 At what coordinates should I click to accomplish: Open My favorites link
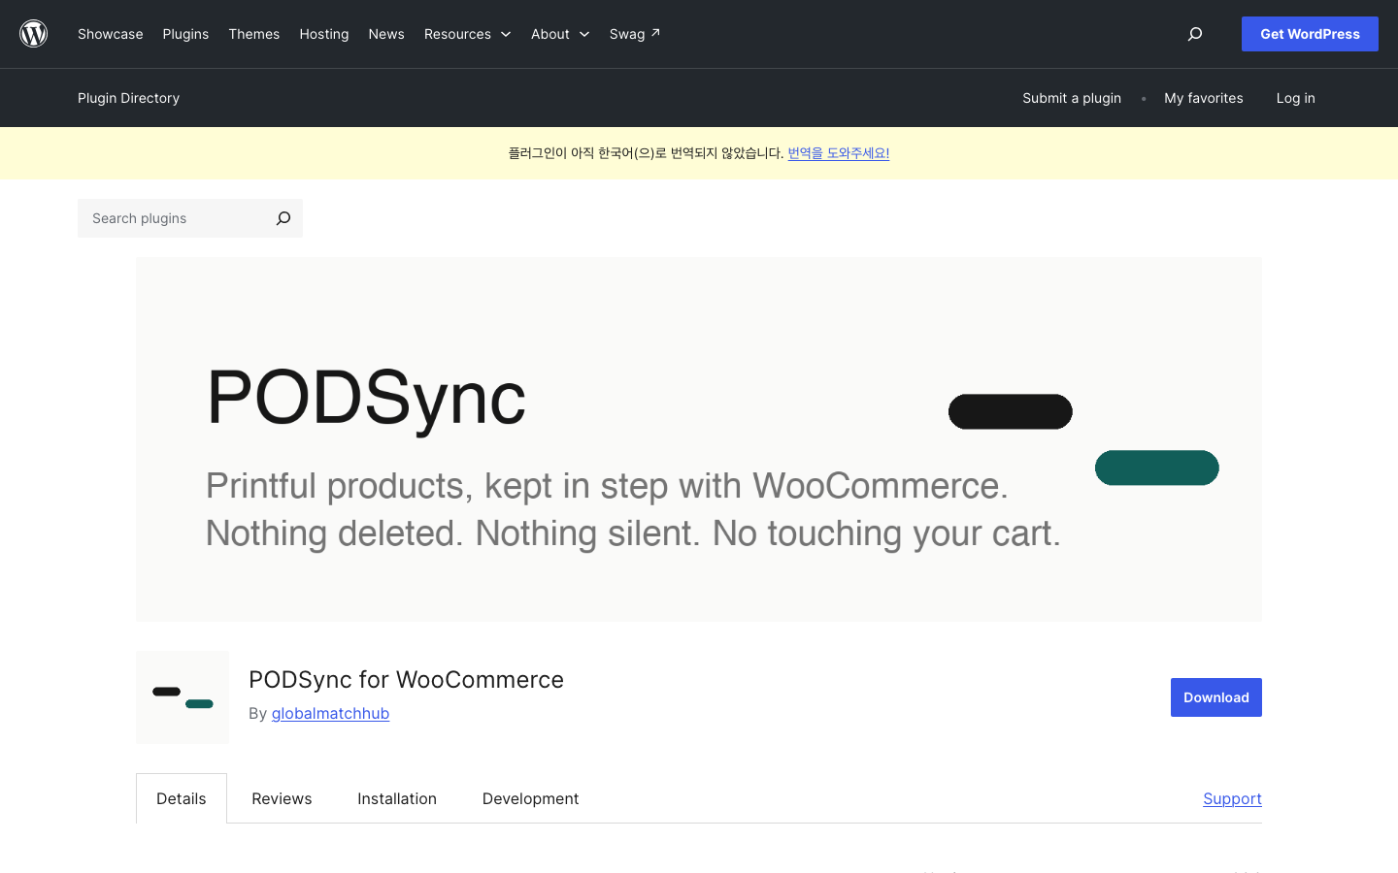point(1204,98)
